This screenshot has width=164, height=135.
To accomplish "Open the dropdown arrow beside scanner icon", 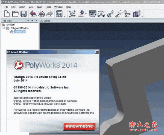I will 86,14.
